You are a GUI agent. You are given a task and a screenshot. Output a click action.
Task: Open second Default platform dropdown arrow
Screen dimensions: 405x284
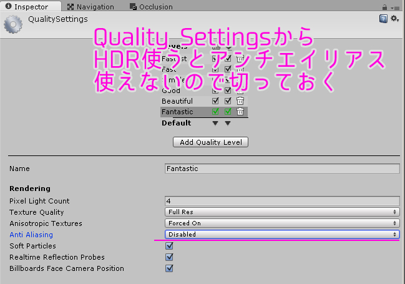[228, 123]
